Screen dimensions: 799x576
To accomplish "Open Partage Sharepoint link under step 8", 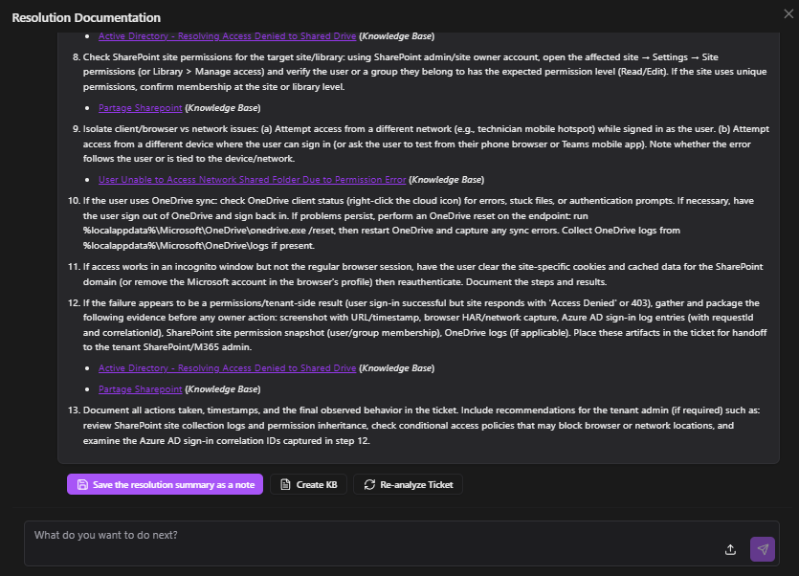I will pos(140,108).
